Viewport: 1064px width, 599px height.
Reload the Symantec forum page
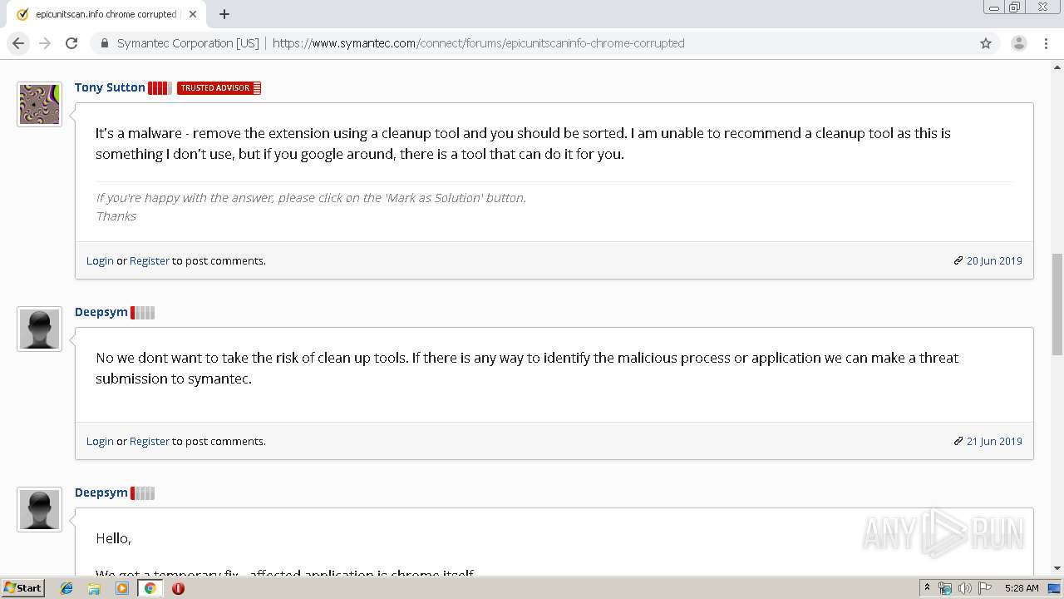pyautogui.click(x=71, y=43)
